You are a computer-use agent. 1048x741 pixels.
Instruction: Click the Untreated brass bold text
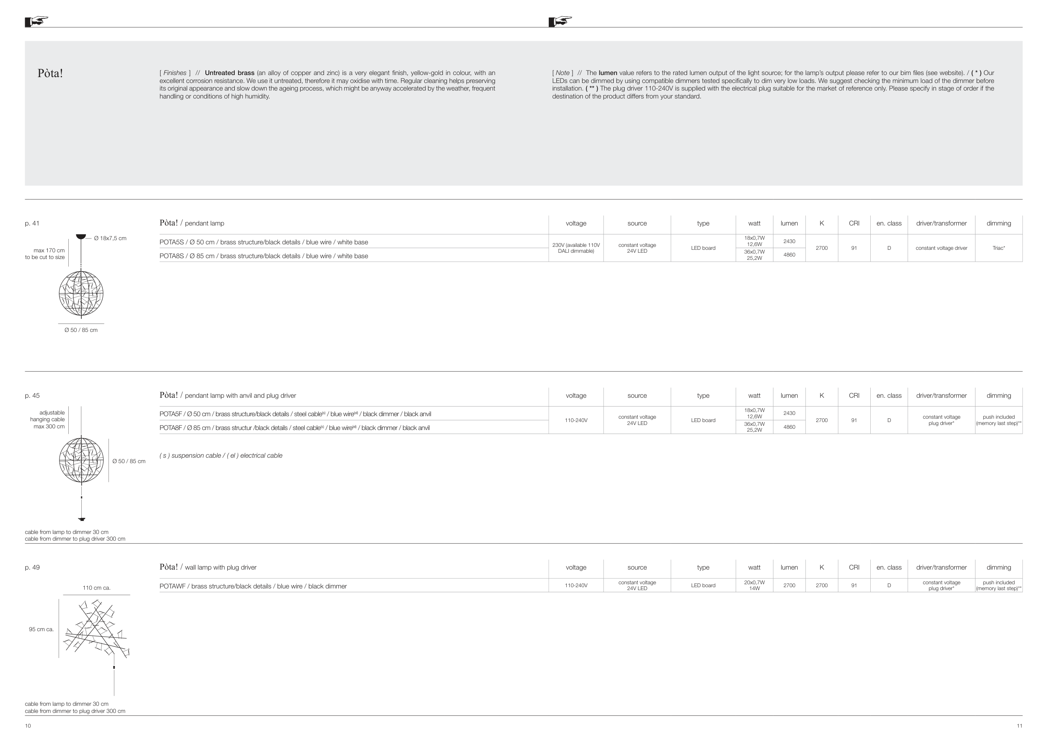pyautogui.click(x=229, y=73)
